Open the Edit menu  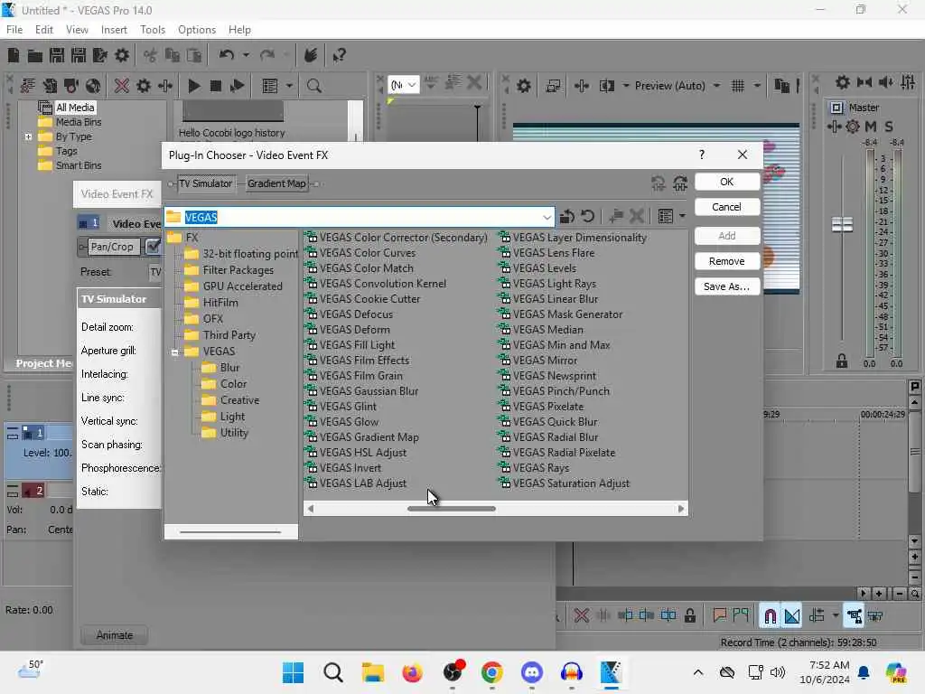pyautogui.click(x=43, y=30)
